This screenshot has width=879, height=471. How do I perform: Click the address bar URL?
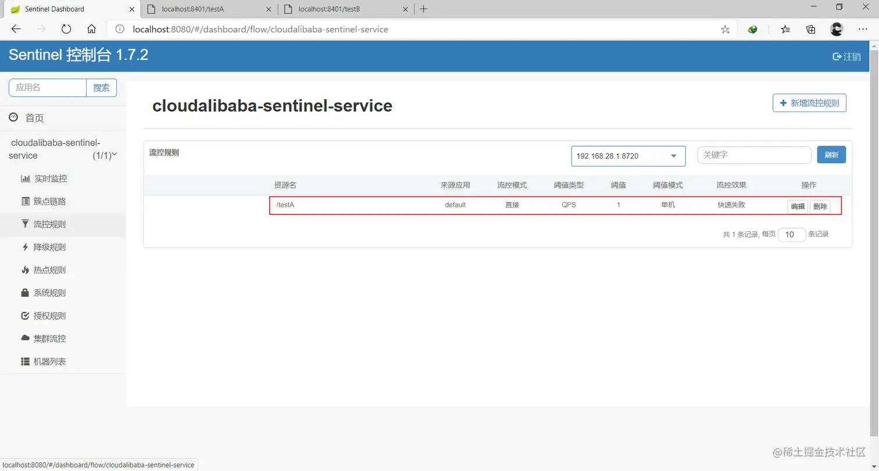(260, 29)
